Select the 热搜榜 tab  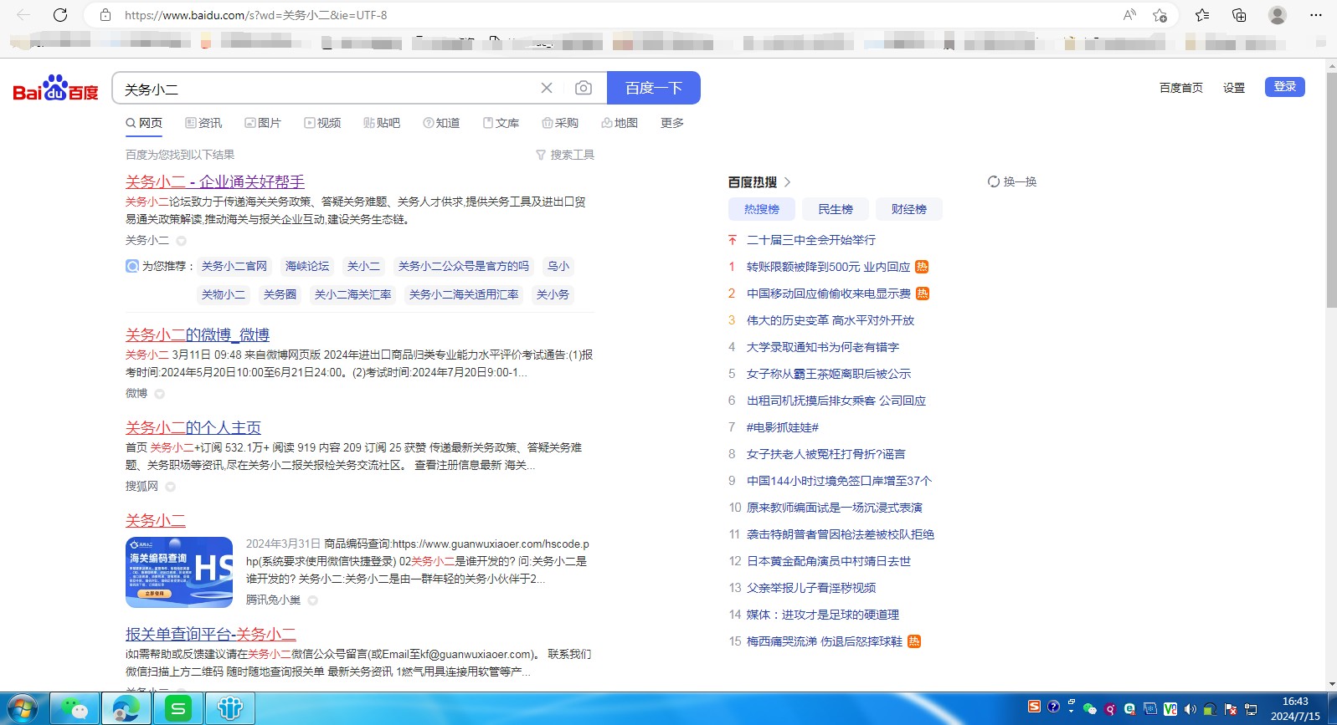coord(762,209)
